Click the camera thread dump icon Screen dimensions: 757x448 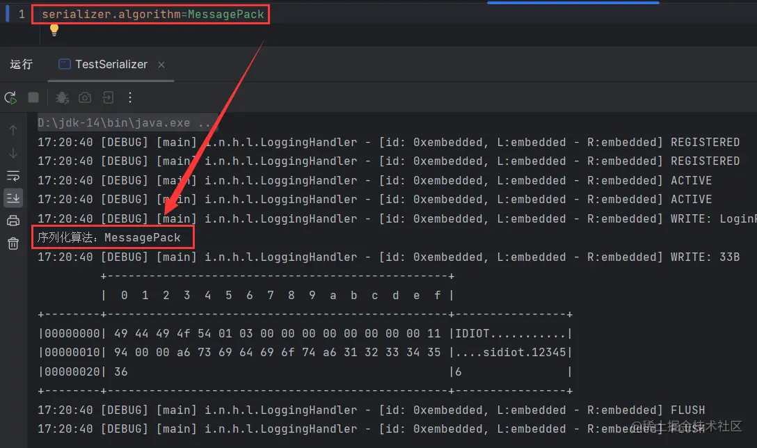pyautogui.click(x=85, y=98)
